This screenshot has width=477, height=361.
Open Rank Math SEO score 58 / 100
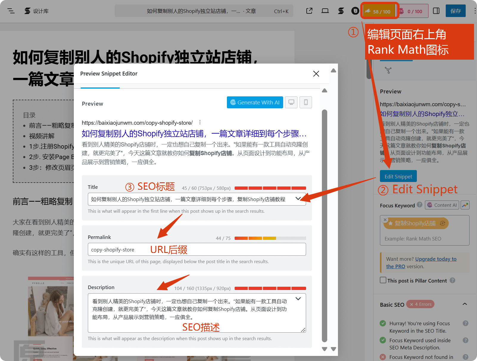[x=379, y=11]
